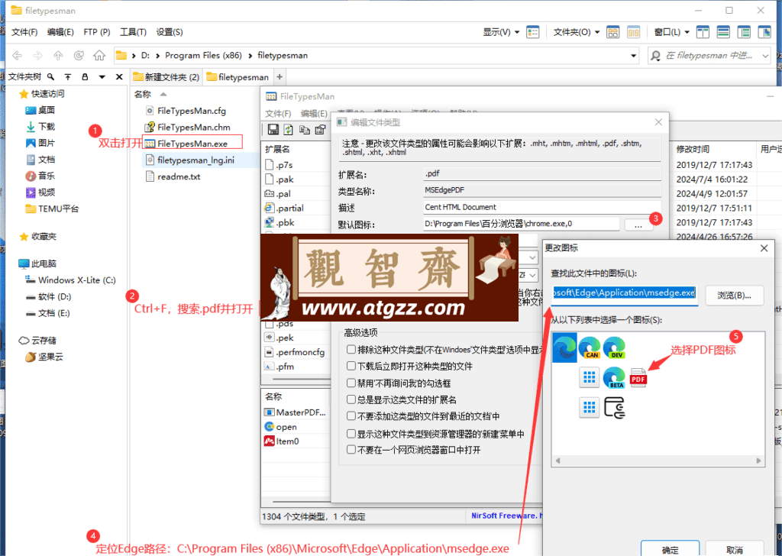Screen dimensions: 782x556
Task: Select 坚果云 in the folder tree
Action: (50, 357)
